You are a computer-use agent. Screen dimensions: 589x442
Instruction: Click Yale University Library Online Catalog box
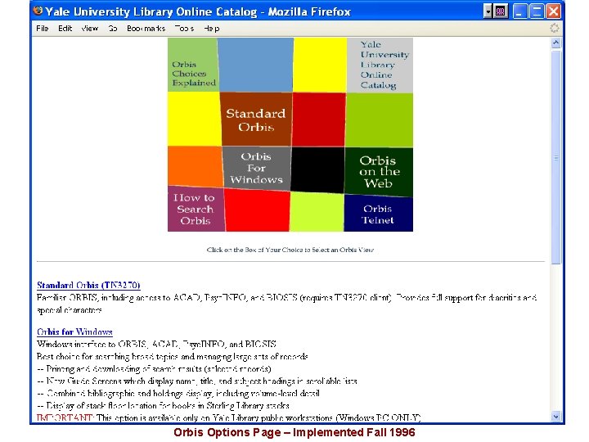coord(380,65)
